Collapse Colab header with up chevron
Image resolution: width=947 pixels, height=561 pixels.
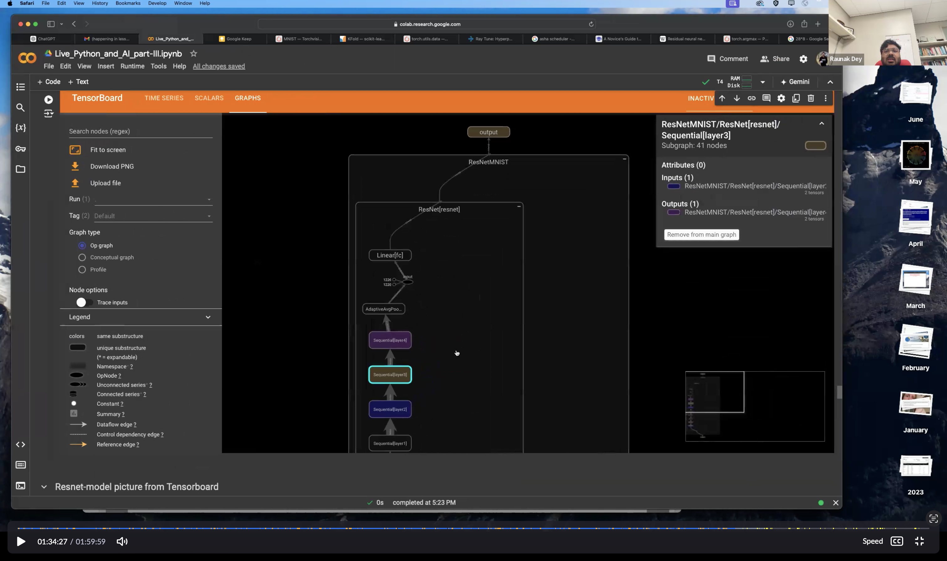[830, 82]
